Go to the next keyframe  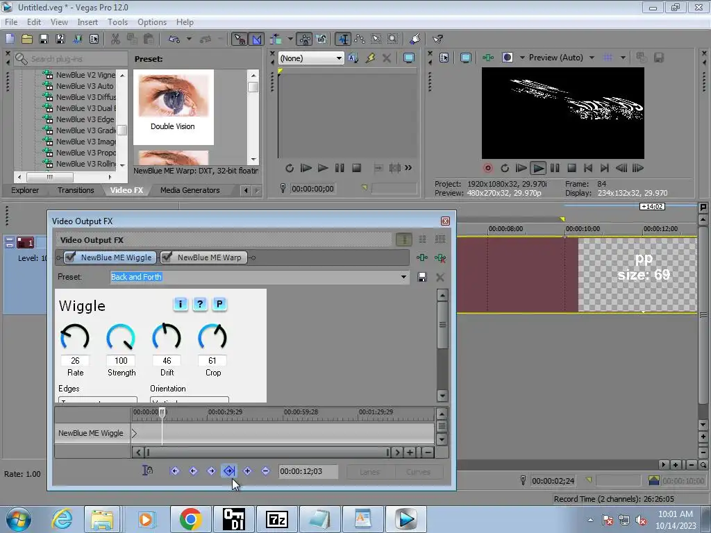[211, 471]
